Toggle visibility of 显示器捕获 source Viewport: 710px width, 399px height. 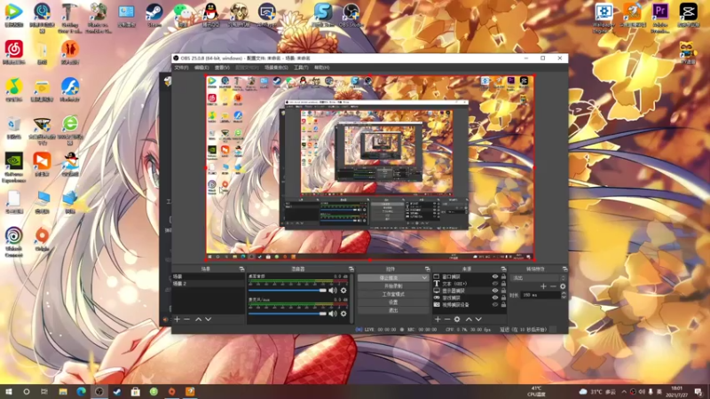click(x=495, y=291)
